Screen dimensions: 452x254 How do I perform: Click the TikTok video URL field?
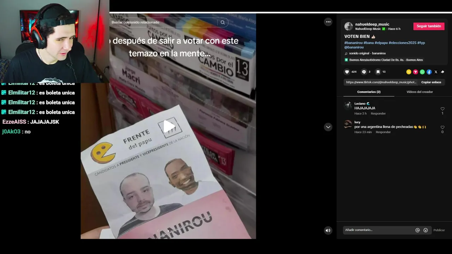(381, 82)
